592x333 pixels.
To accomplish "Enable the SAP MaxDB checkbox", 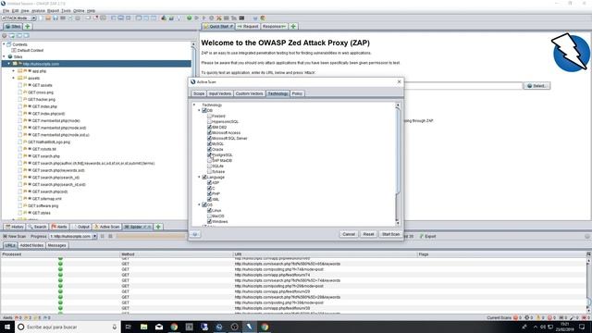I will click(x=210, y=160).
